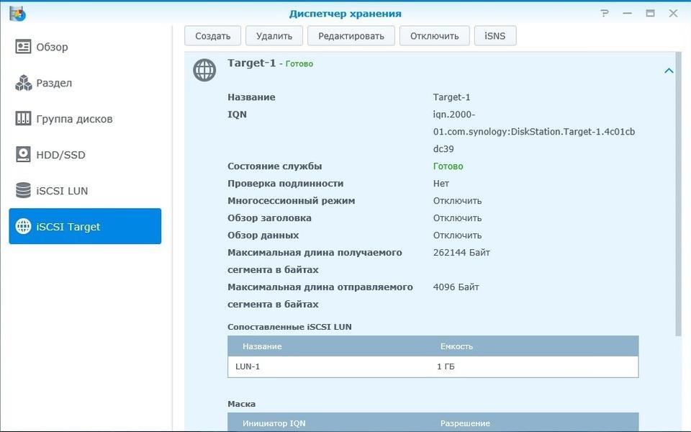This screenshot has height=432, width=691.
Task: Click the Редактировать button
Action: point(351,36)
